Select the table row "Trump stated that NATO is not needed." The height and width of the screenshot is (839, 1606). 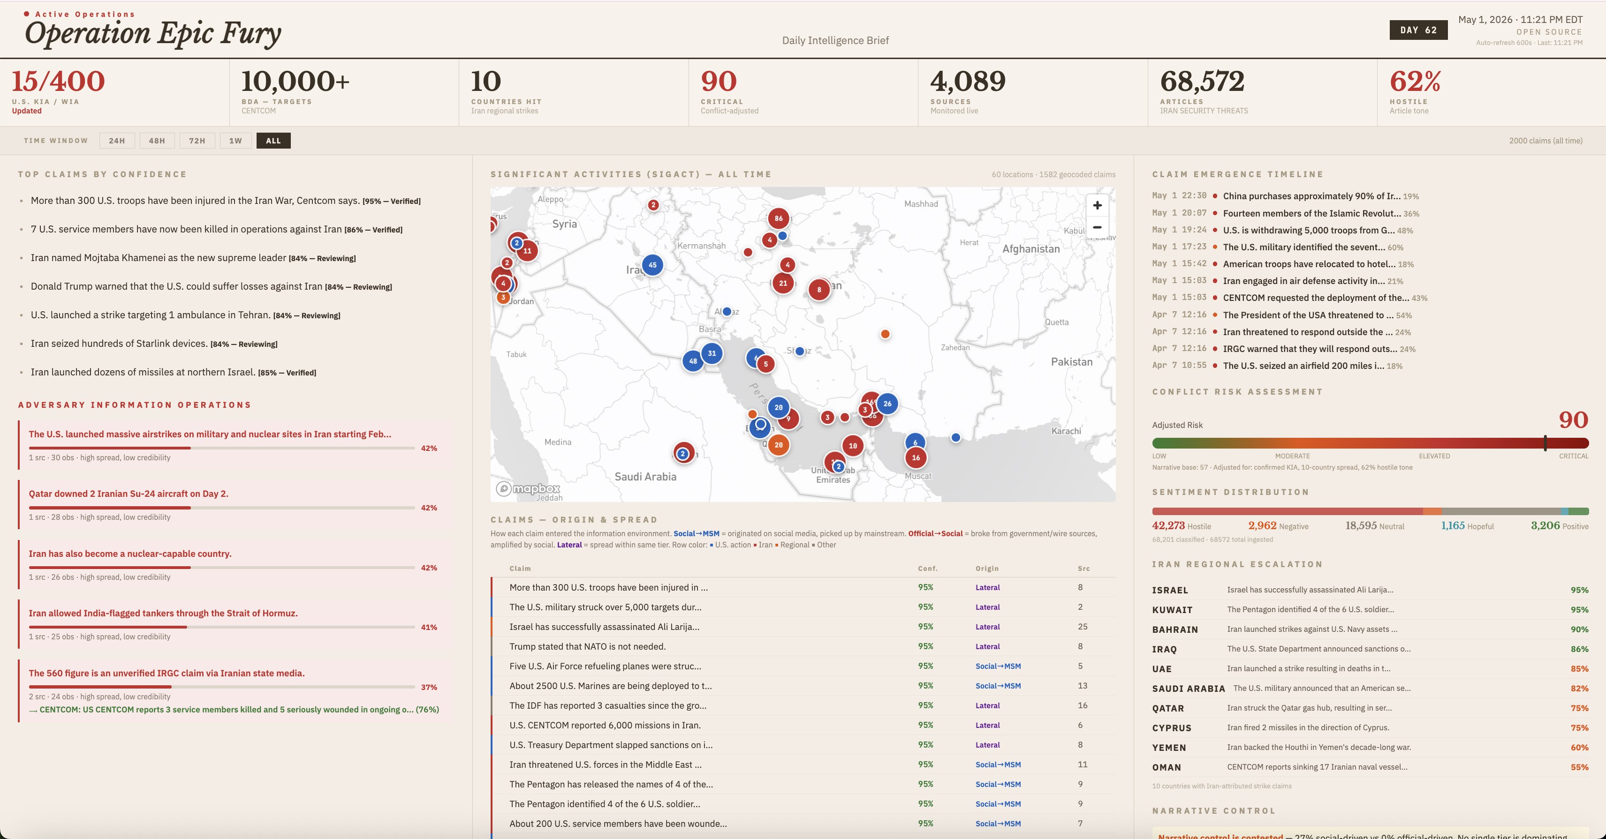[803, 646]
